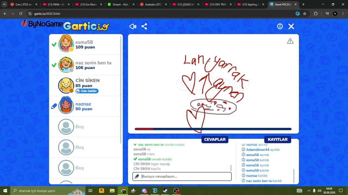Screen dimensions: 348x195
Task: Open Task View on the taskbar
Action: 91,191
